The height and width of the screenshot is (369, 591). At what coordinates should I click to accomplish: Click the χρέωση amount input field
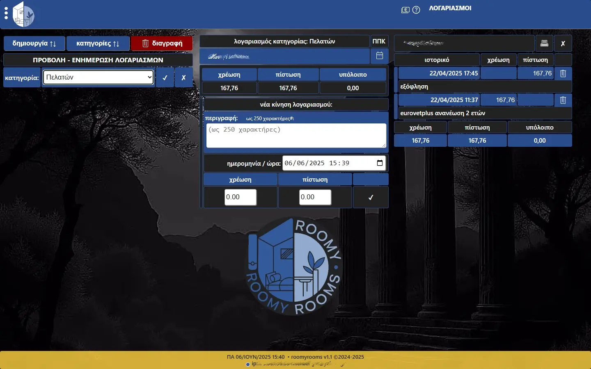[241, 197]
